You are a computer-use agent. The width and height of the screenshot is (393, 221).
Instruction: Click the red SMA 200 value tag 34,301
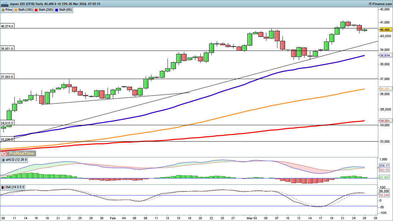[385, 121]
